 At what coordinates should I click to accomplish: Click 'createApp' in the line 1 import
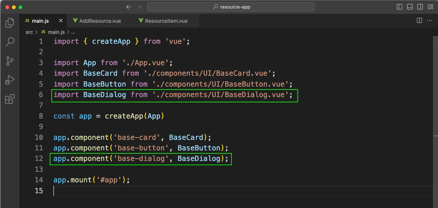[x=111, y=41]
